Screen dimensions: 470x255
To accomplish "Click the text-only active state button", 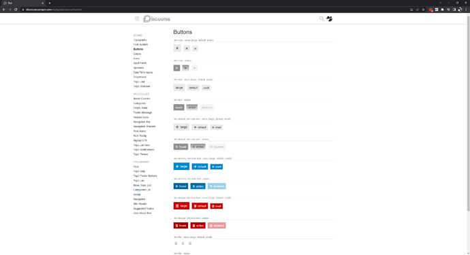I will tap(192, 107).
